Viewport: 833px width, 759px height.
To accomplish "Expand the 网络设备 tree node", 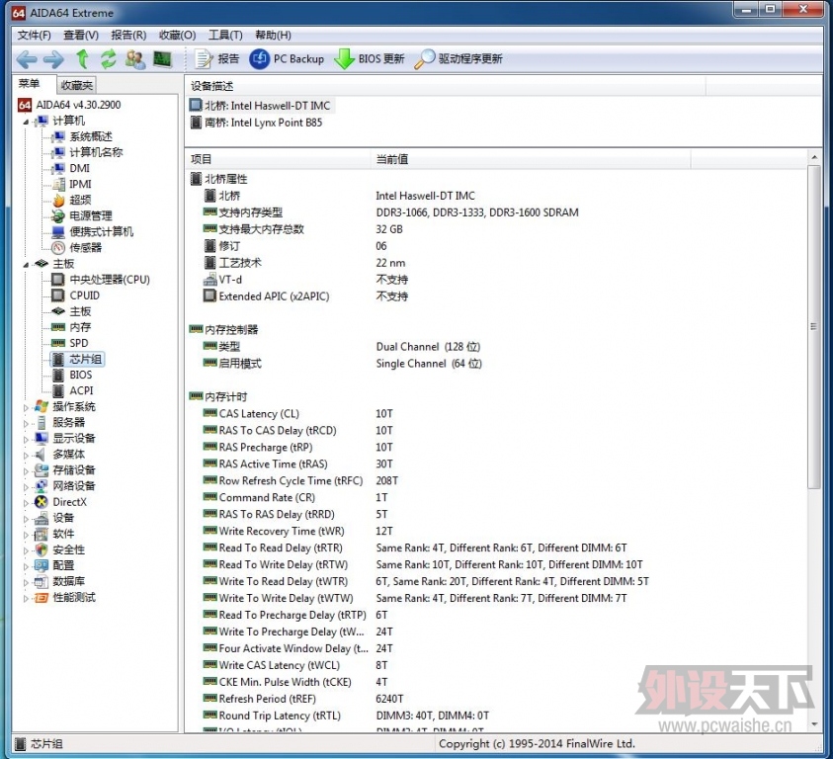I will [26, 487].
